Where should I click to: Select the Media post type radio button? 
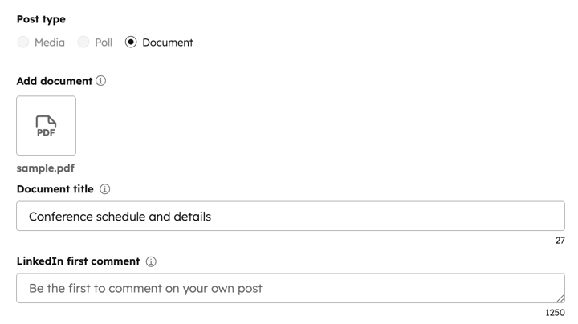click(23, 43)
